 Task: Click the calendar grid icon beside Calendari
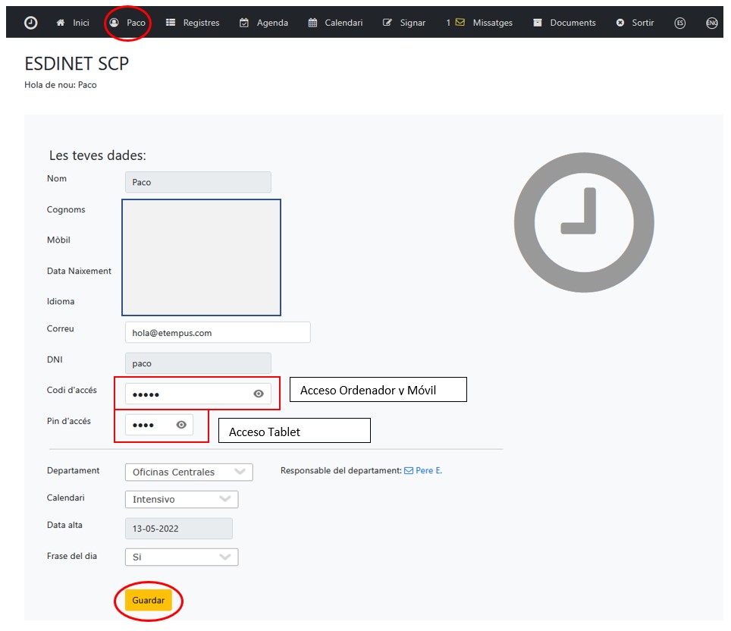313,23
